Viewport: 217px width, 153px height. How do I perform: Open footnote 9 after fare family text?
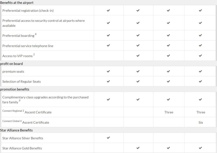(20, 101)
